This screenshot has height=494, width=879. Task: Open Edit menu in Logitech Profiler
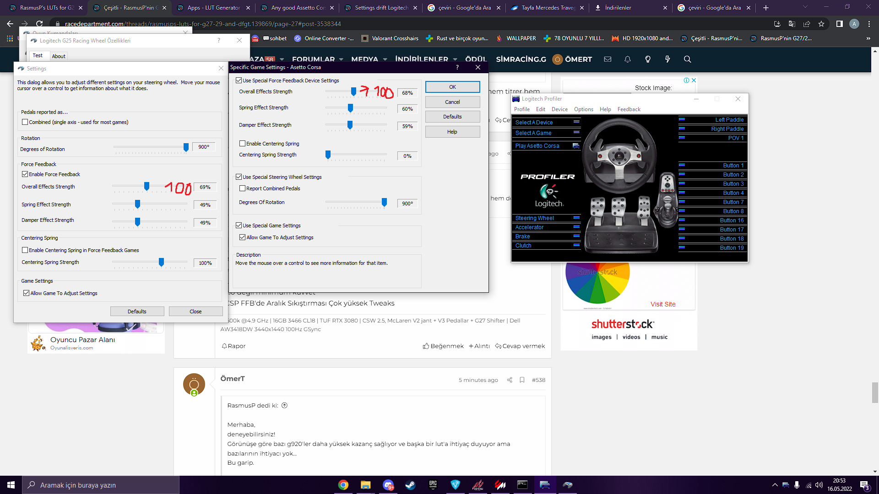point(541,109)
